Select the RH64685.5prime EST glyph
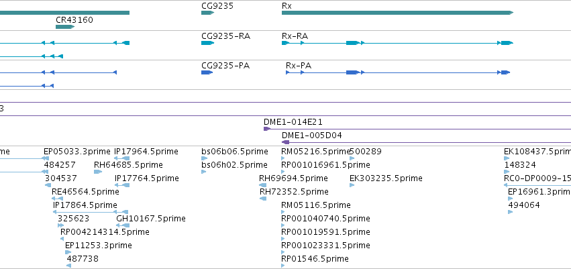This screenshot has width=571, height=269. point(98,172)
